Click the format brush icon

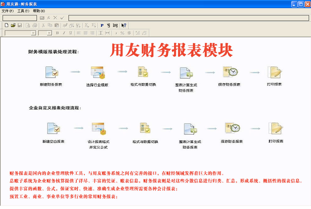(x=65, y=25)
